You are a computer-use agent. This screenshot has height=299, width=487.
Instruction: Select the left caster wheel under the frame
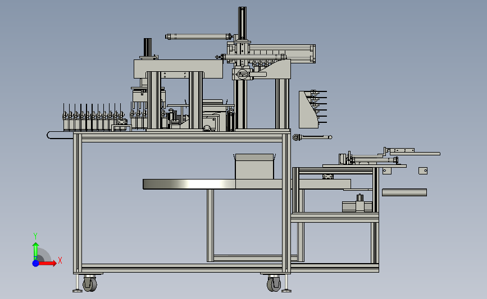coord(90,283)
